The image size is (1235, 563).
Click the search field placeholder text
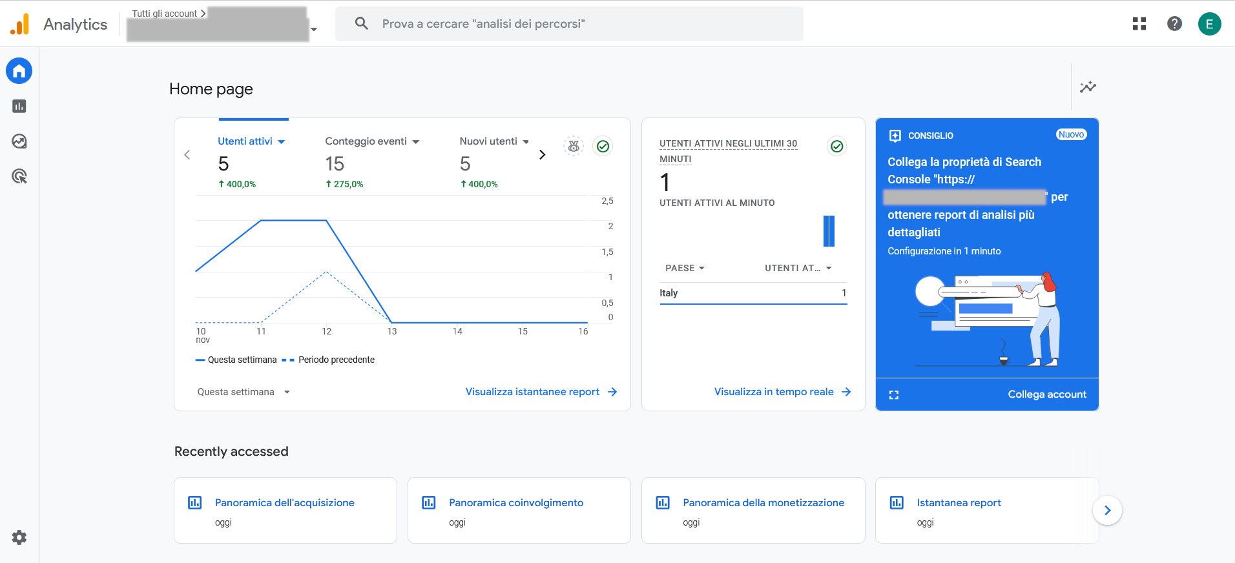(483, 24)
